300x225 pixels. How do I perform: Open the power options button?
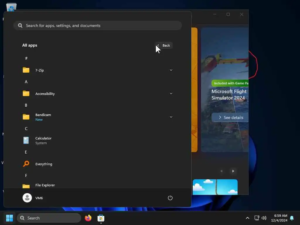point(170,198)
